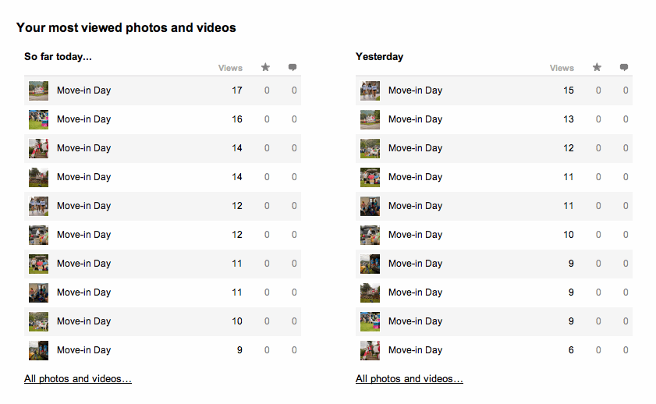The image size is (656, 404).
Task: Click the comments bubble icon in Yesterday column
Action: coord(624,68)
